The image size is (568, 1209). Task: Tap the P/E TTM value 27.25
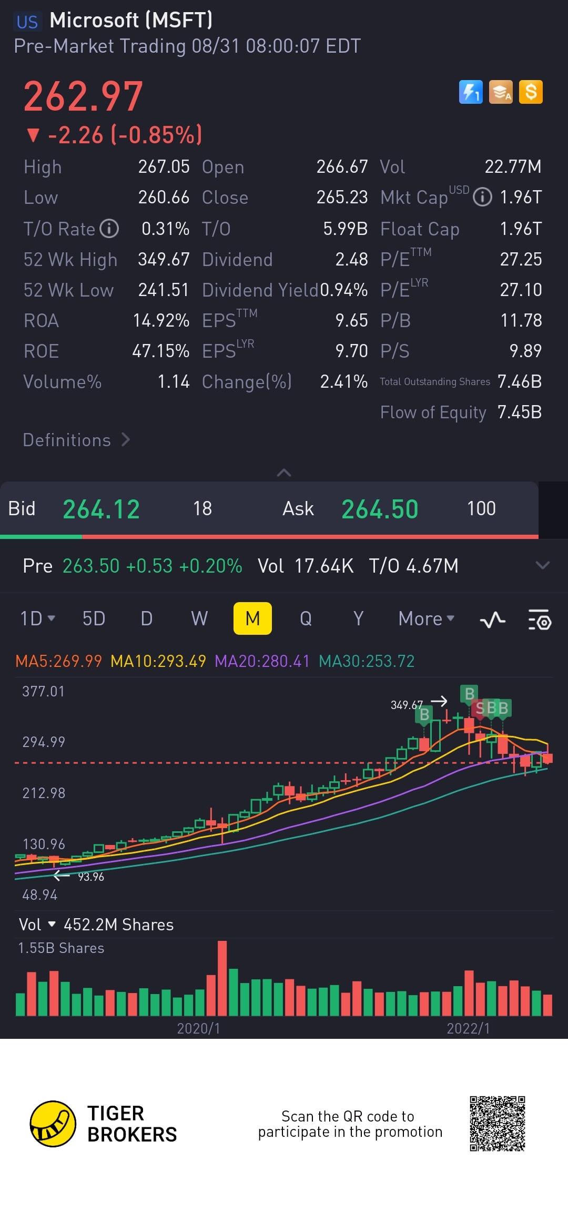coord(521,259)
